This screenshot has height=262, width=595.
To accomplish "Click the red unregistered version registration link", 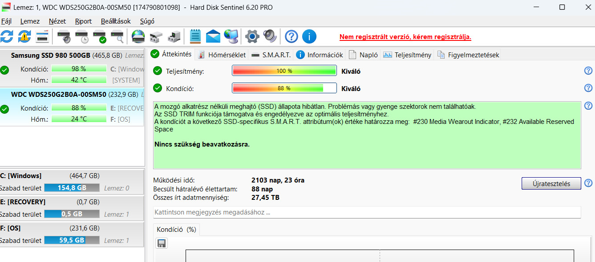I will (x=405, y=37).
